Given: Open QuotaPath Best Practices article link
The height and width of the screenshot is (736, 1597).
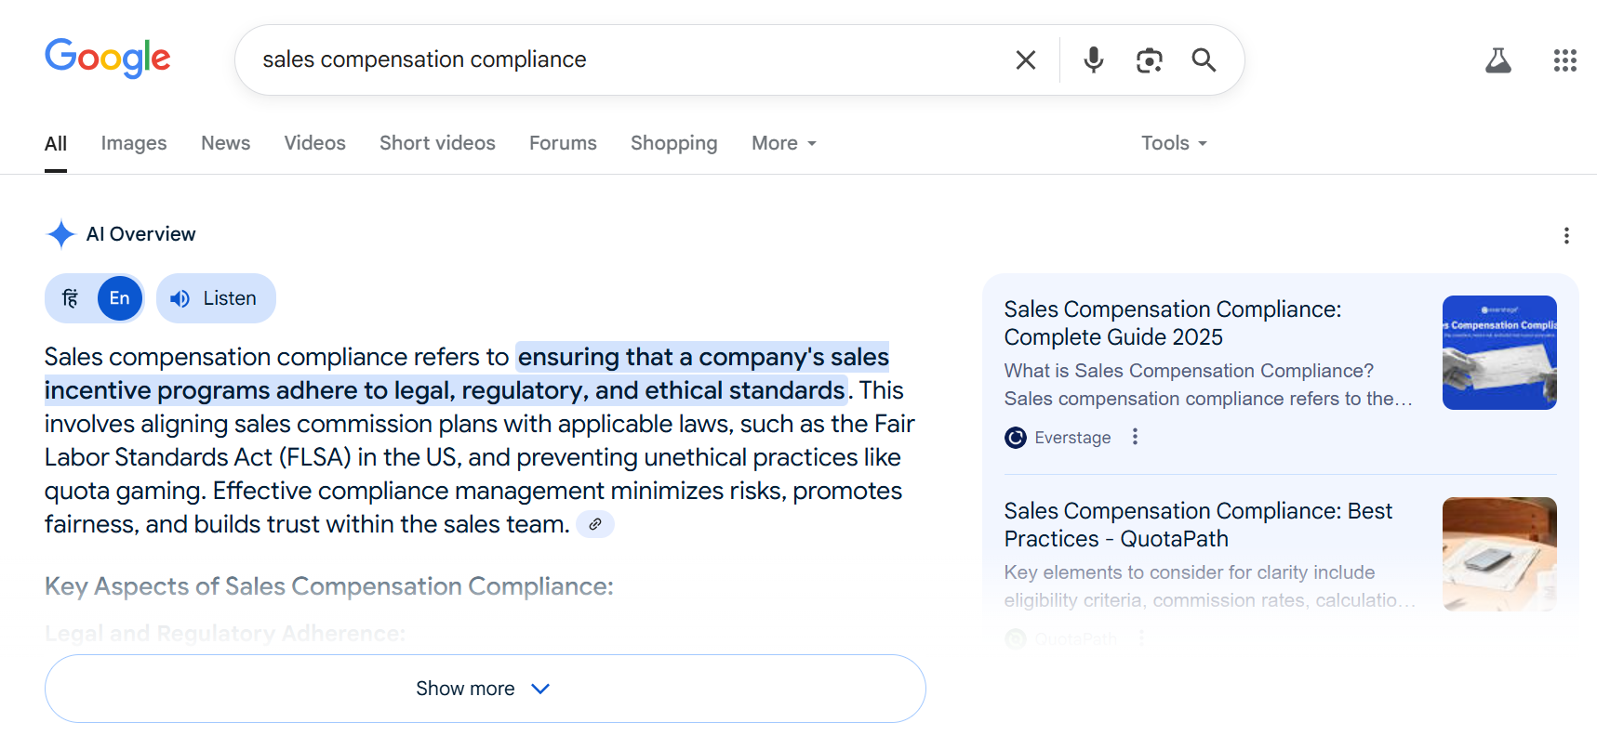Looking at the screenshot, I should pyautogui.click(x=1198, y=525).
